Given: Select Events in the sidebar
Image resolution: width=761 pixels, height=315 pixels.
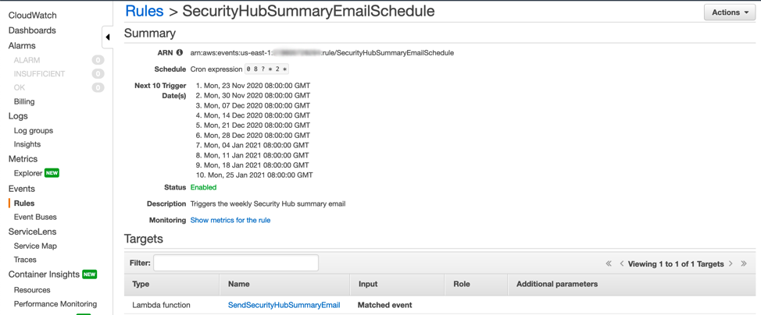Looking at the screenshot, I should [21, 189].
